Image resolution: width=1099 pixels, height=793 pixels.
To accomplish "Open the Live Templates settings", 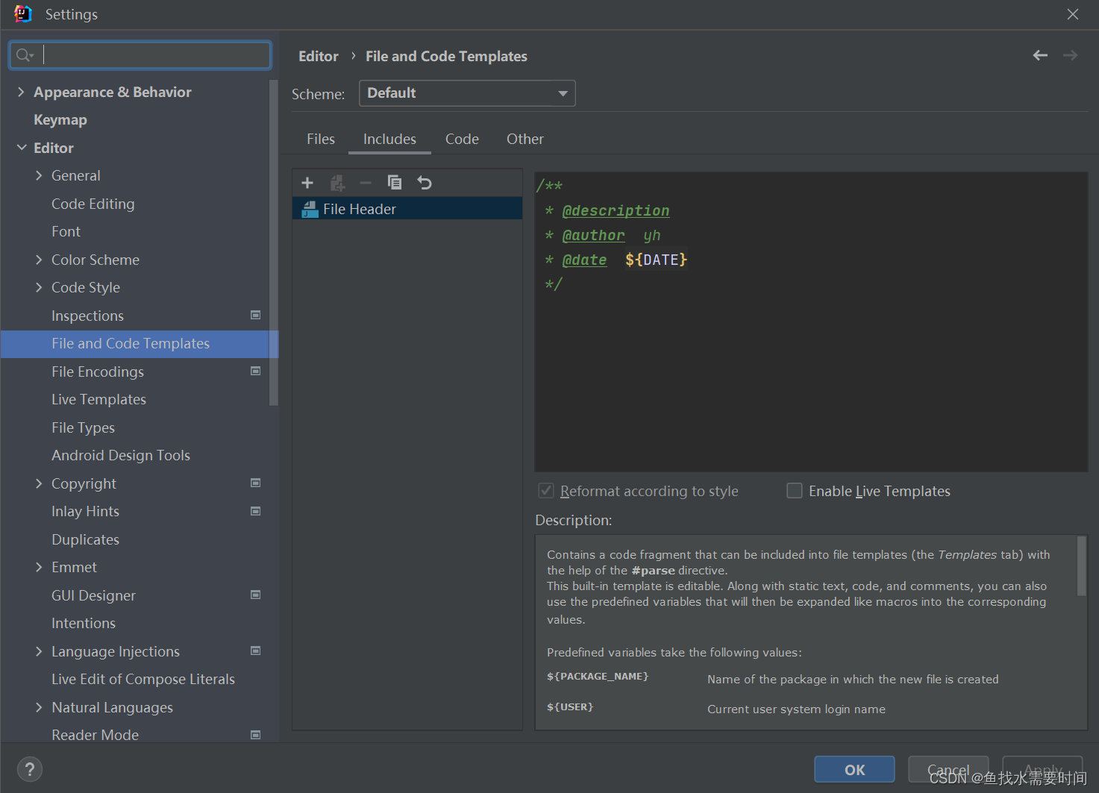I will (x=98, y=399).
